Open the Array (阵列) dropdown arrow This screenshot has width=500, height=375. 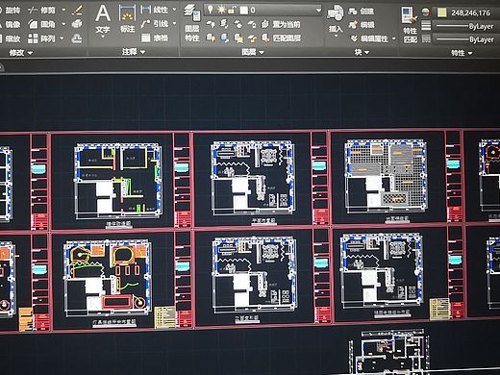pyautogui.click(x=62, y=38)
